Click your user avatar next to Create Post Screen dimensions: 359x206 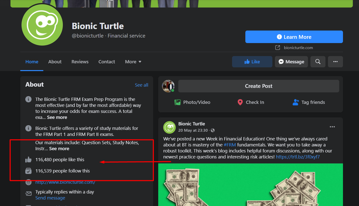click(x=168, y=86)
